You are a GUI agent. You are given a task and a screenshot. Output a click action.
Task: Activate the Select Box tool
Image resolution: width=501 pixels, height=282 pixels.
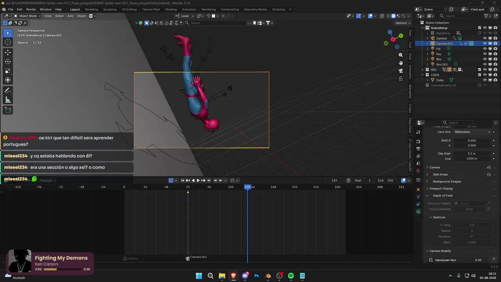(x=8, y=33)
